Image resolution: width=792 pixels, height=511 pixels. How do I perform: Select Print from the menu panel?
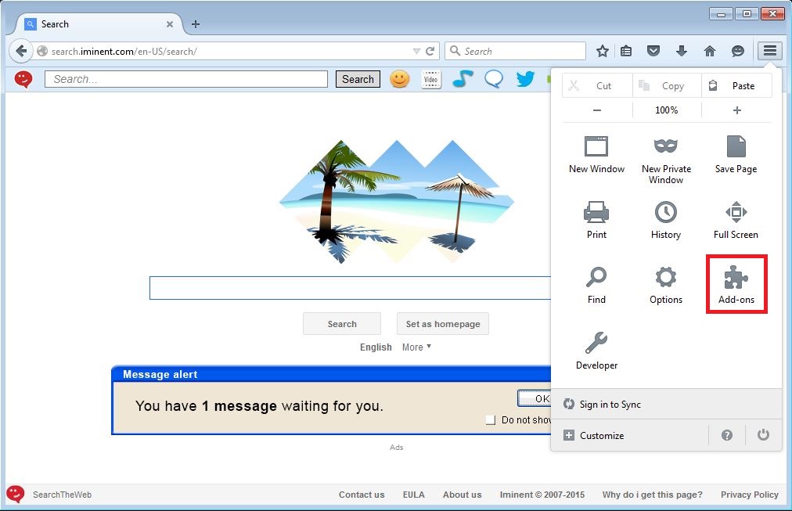pyautogui.click(x=596, y=221)
